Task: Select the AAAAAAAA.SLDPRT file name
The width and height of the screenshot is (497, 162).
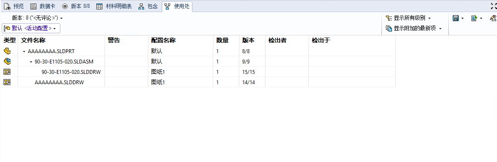Action: (51, 51)
